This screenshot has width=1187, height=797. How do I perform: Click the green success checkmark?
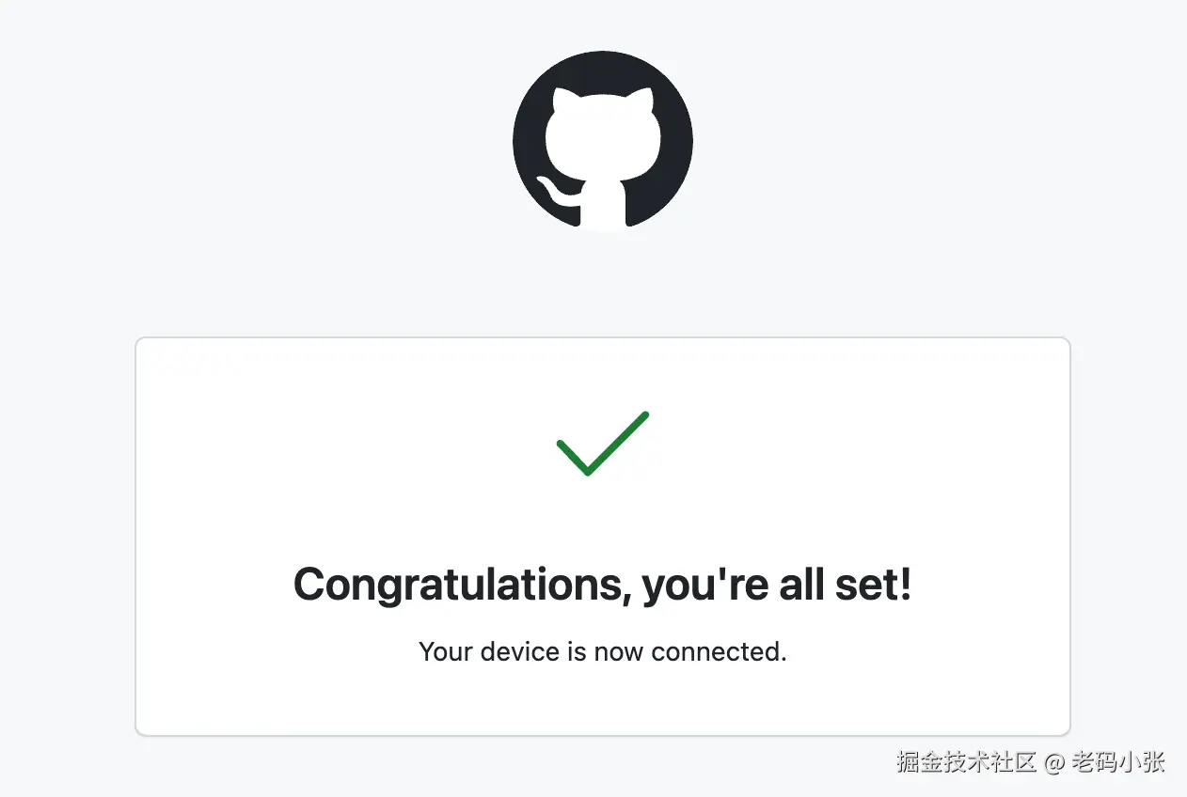(x=603, y=444)
